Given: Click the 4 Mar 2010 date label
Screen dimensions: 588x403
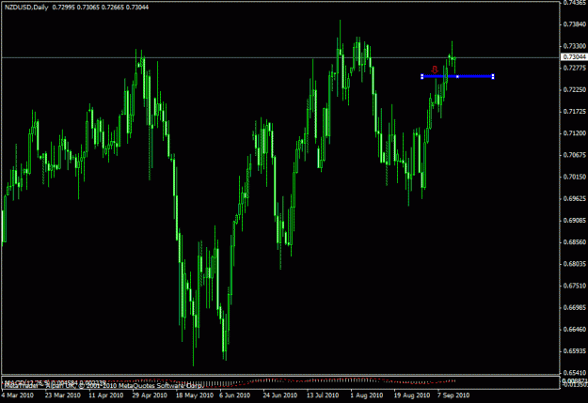Looking at the screenshot, I should [x=17, y=395].
